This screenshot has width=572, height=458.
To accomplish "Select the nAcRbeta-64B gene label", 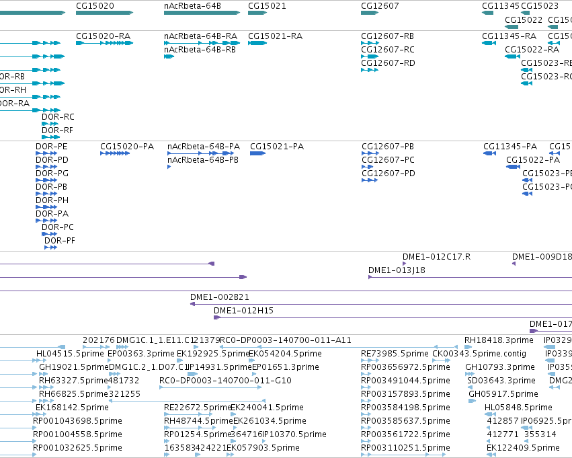I will point(192,6).
